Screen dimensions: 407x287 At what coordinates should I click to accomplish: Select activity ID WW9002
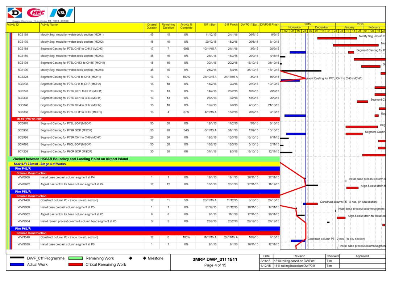point(24,214)
